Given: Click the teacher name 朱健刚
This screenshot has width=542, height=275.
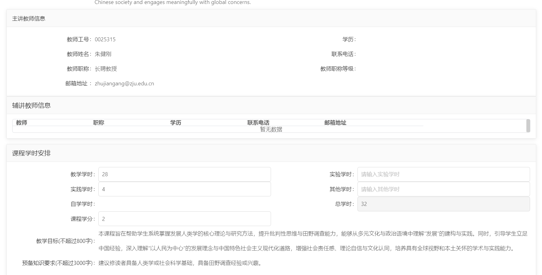Looking at the screenshot, I should (x=103, y=54).
